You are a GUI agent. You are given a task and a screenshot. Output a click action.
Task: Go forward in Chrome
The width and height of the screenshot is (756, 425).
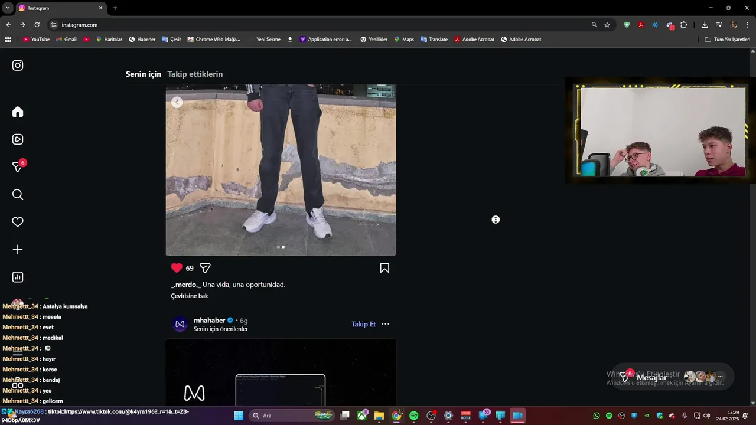pyautogui.click(x=22, y=25)
